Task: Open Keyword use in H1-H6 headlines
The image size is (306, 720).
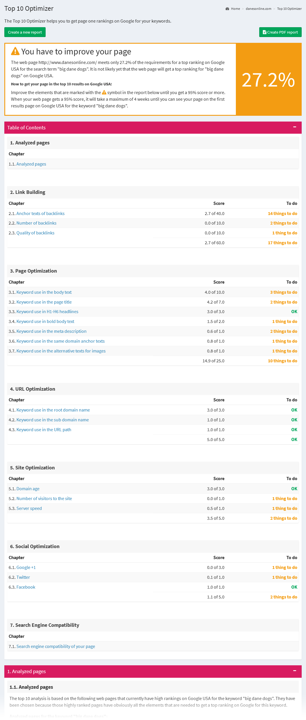Action: (47, 312)
